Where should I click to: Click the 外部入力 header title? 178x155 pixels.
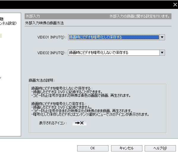click(x=33, y=16)
